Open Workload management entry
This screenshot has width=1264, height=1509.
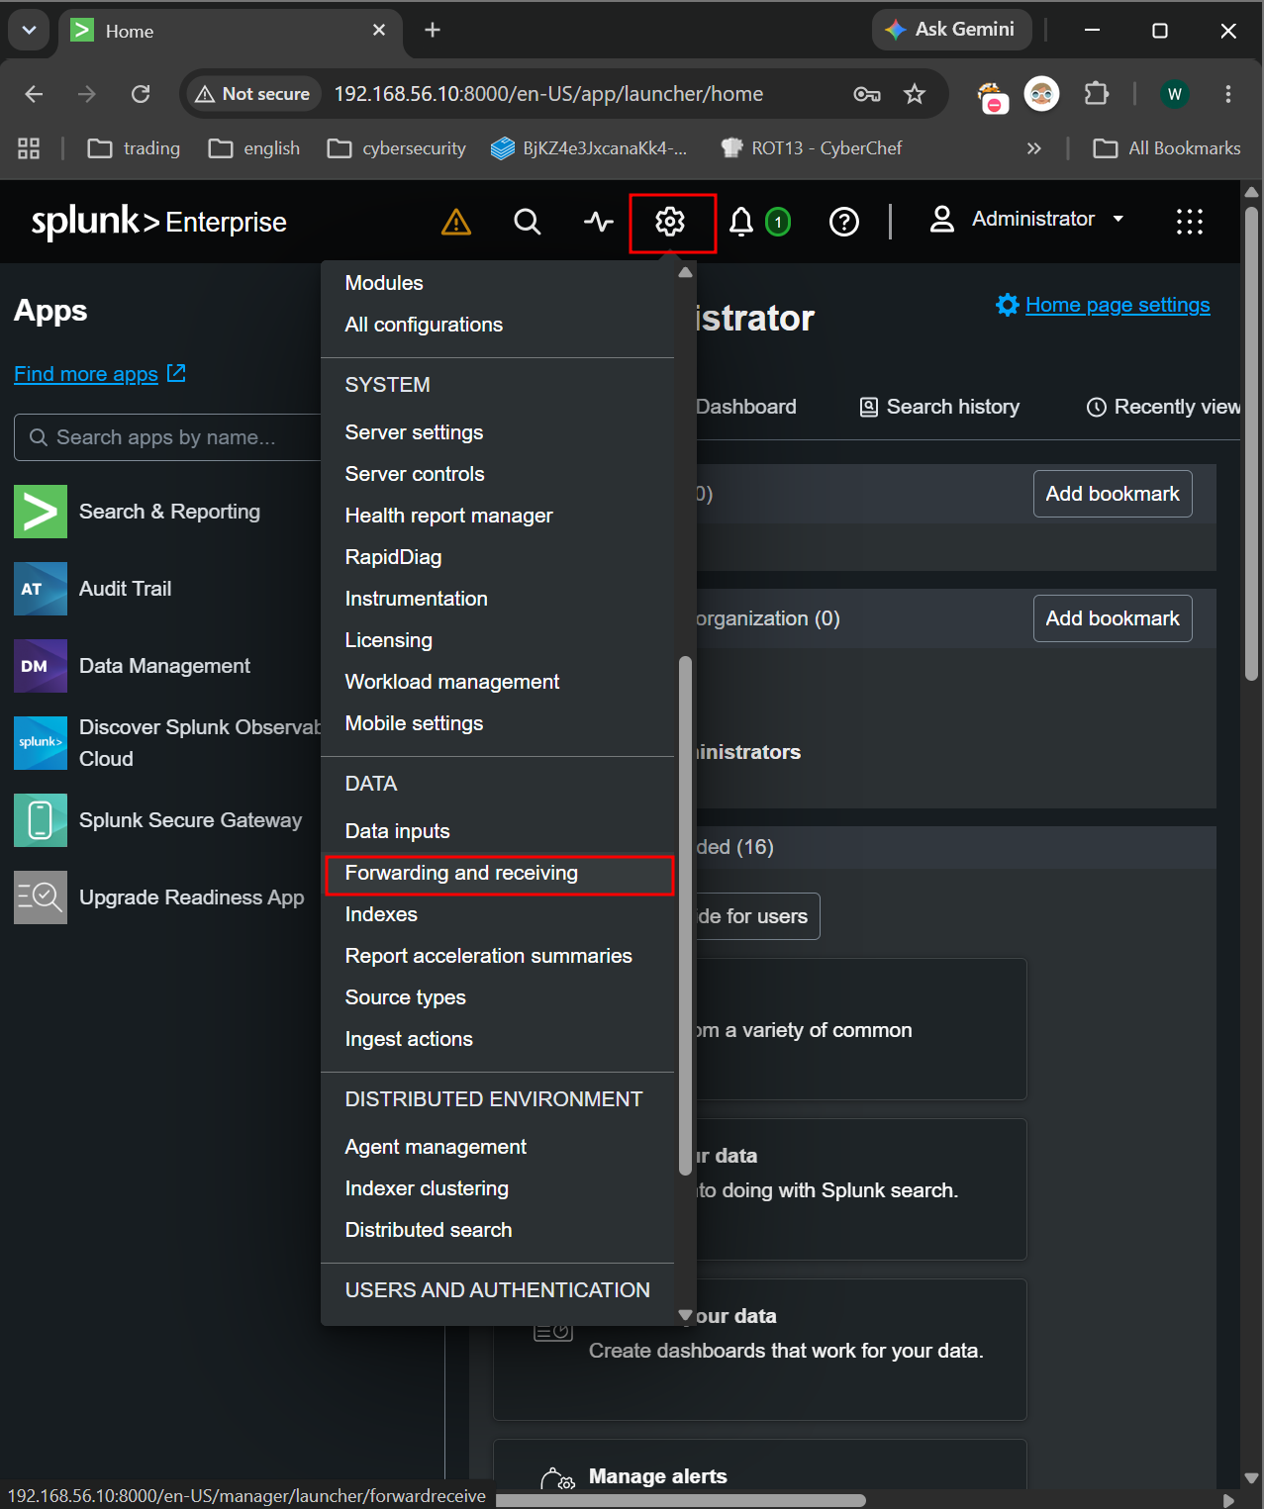click(452, 682)
